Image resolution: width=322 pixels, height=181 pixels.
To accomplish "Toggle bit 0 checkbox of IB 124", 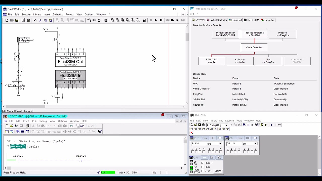I will click(220, 152).
